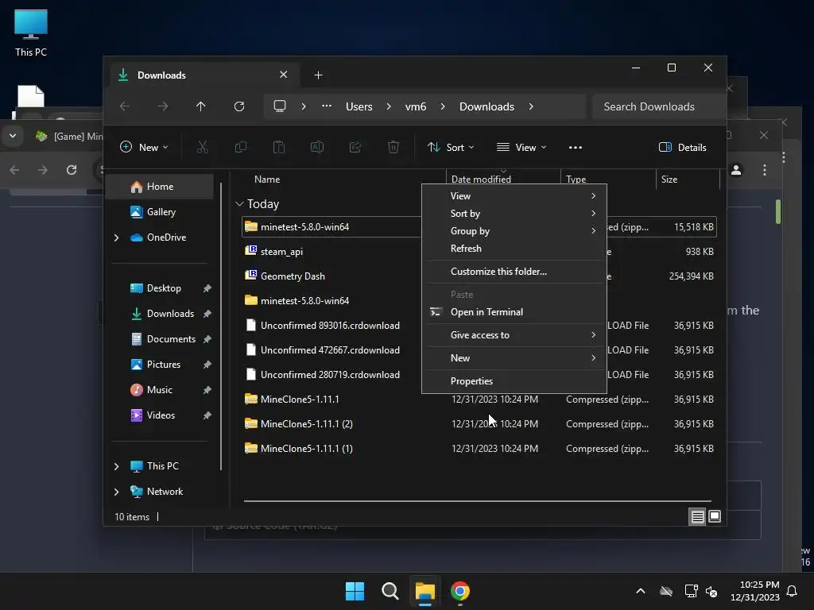The height and width of the screenshot is (610, 814).
Task: Click the Search Downloads field
Action: (658, 106)
